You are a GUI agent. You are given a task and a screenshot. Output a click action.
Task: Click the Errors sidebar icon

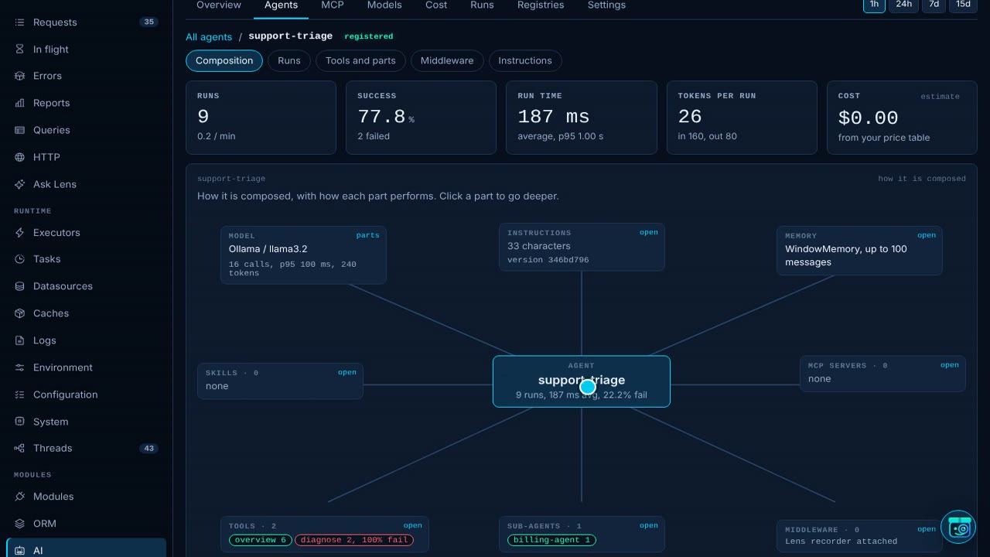20,76
